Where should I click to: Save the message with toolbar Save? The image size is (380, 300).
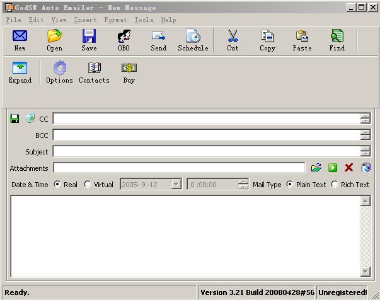(89, 40)
